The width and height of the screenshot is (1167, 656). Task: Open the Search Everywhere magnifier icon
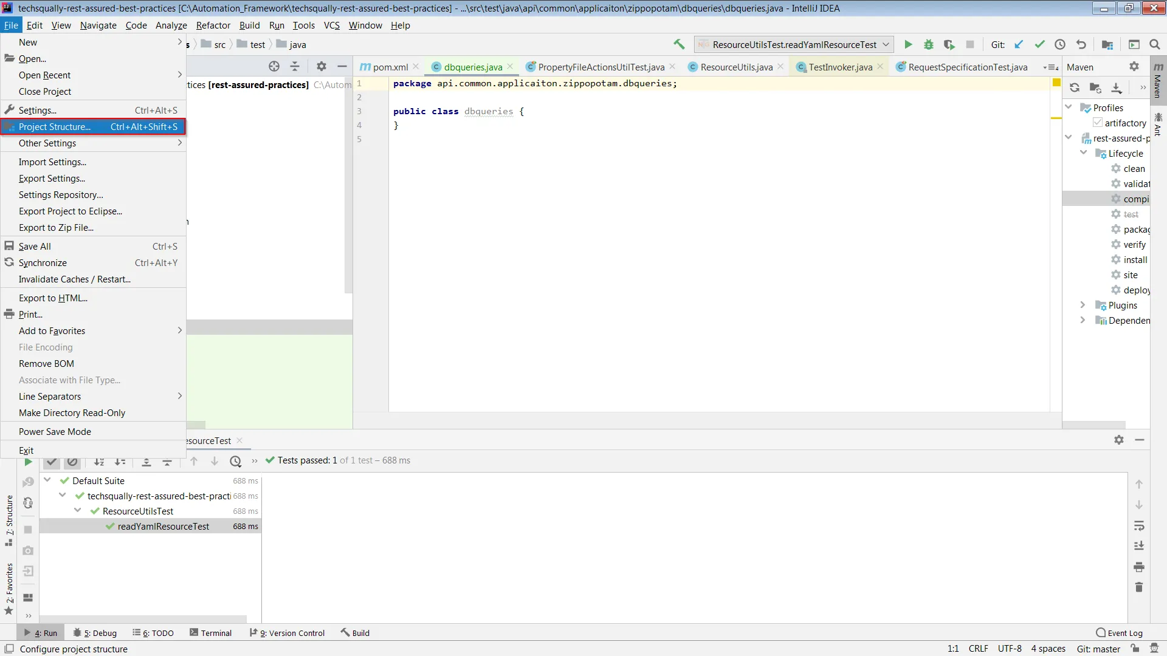[1155, 44]
